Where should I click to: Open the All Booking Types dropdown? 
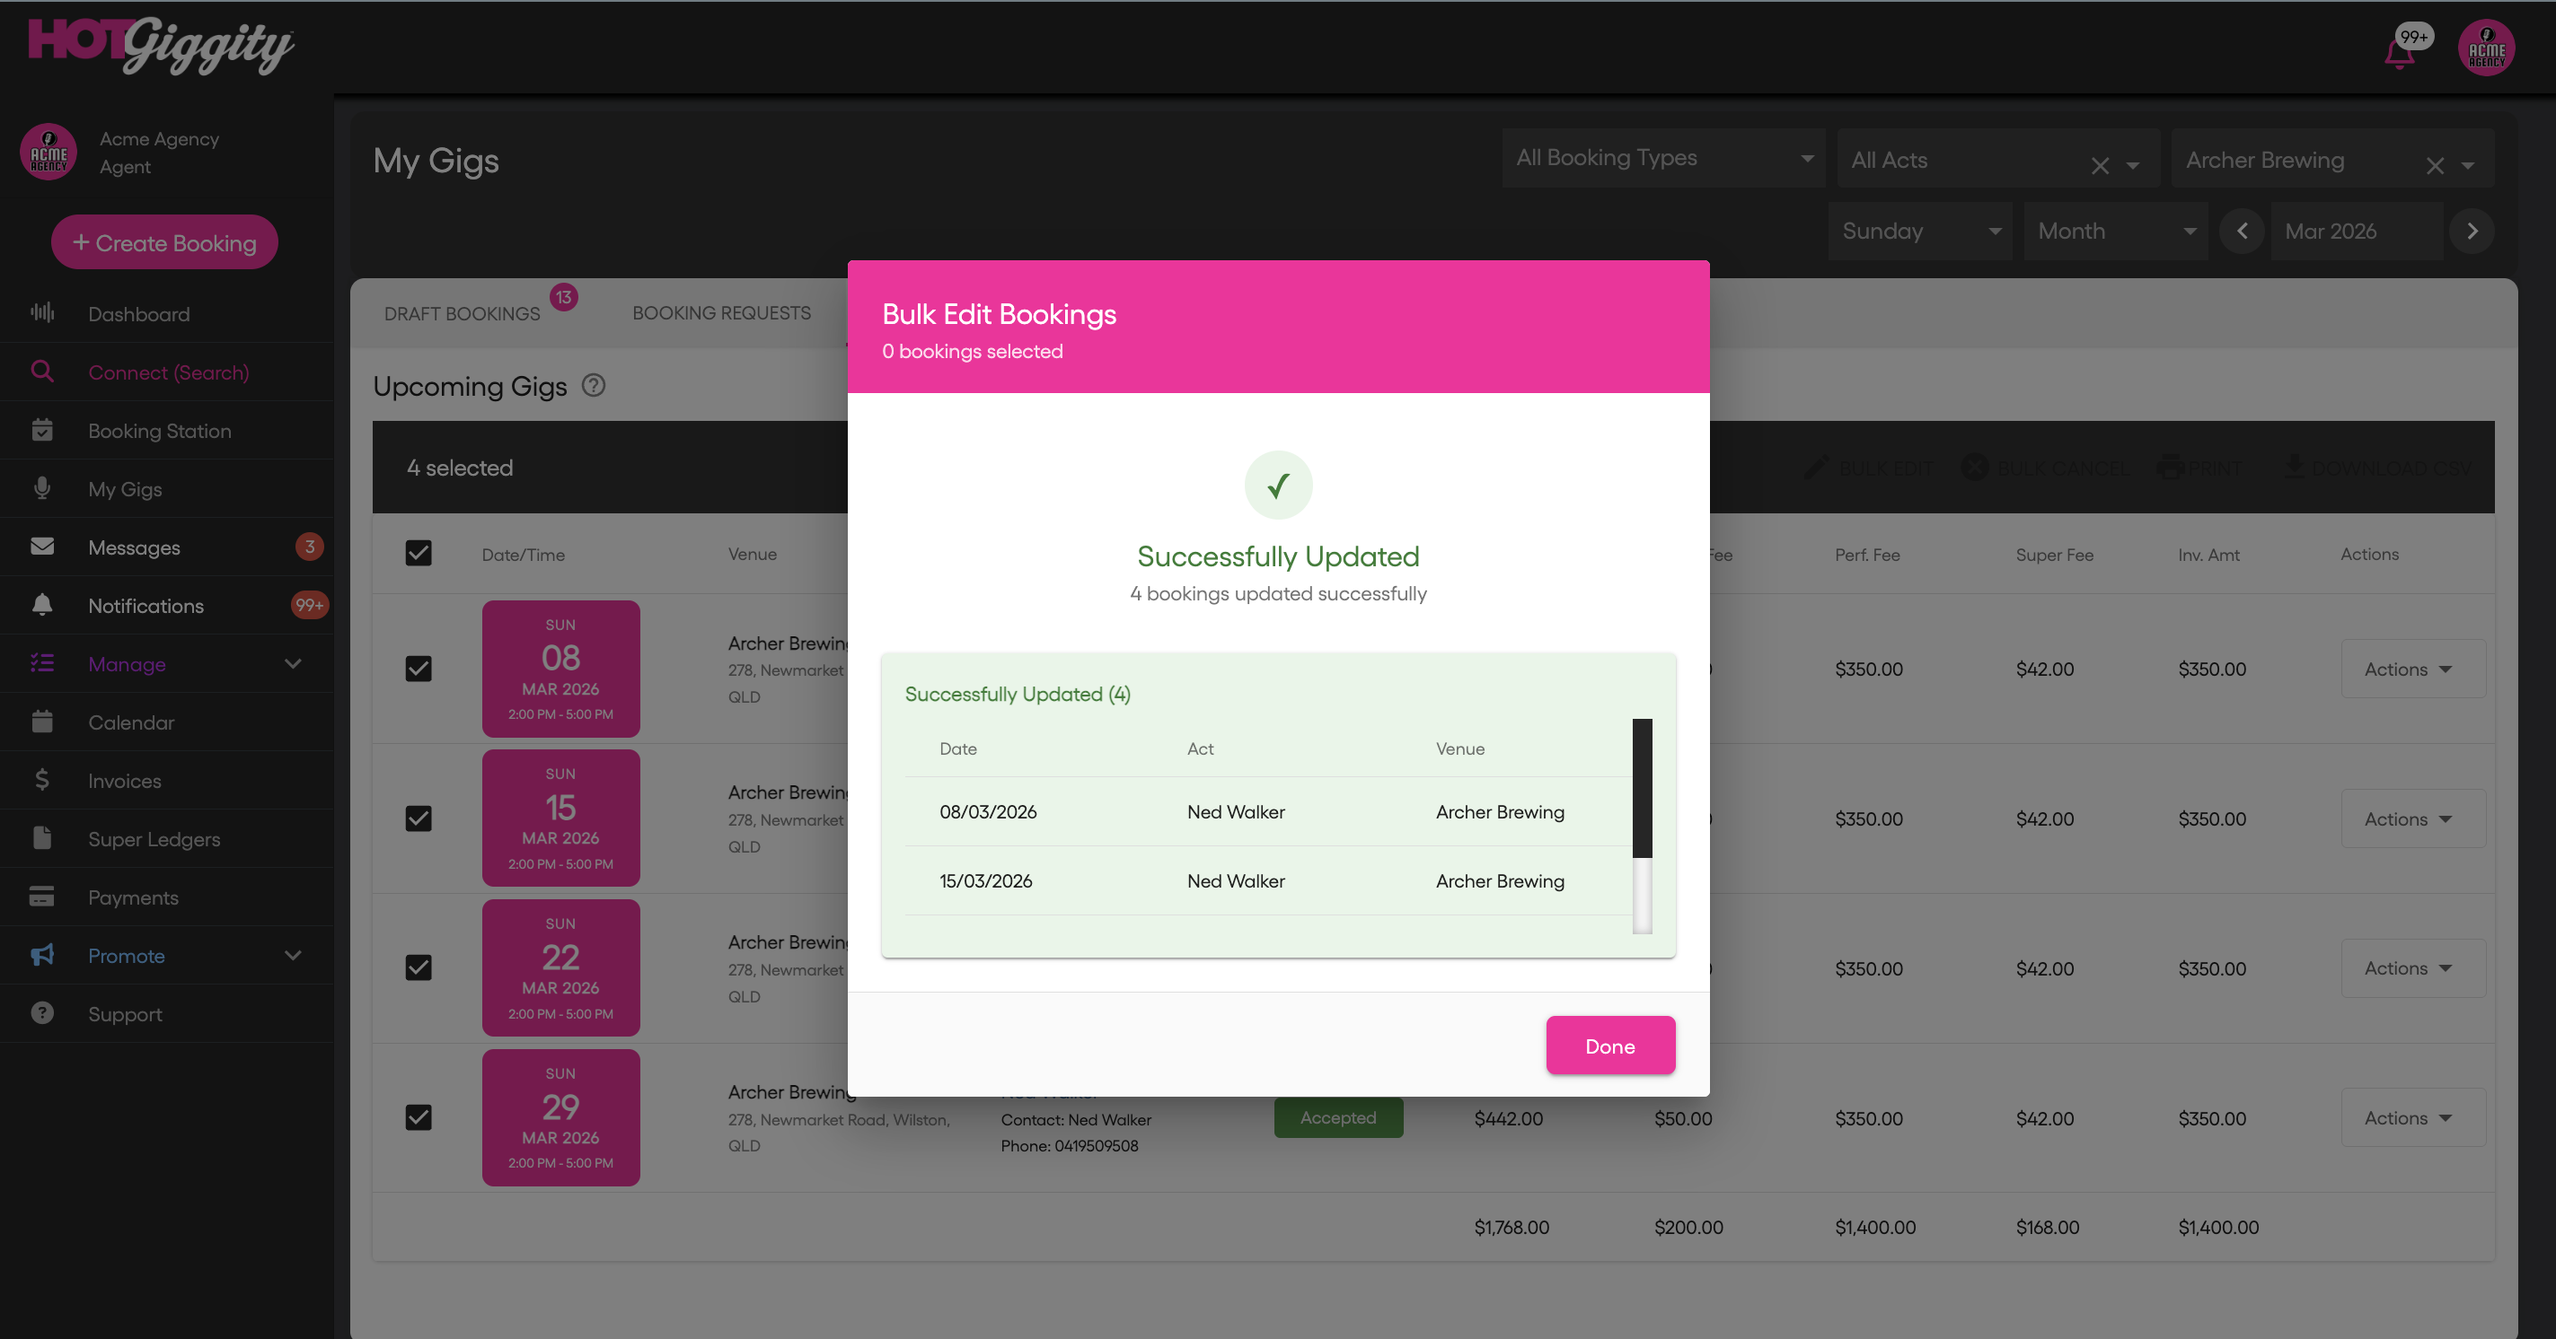[x=1663, y=159]
